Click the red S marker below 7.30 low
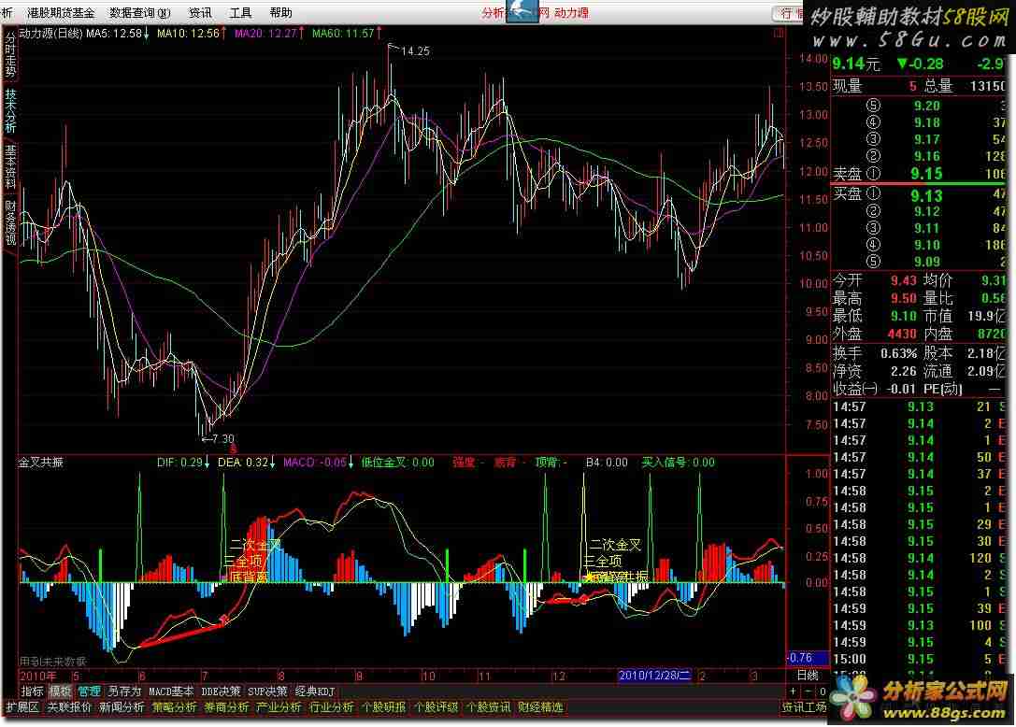1016x727 pixels. click(234, 448)
